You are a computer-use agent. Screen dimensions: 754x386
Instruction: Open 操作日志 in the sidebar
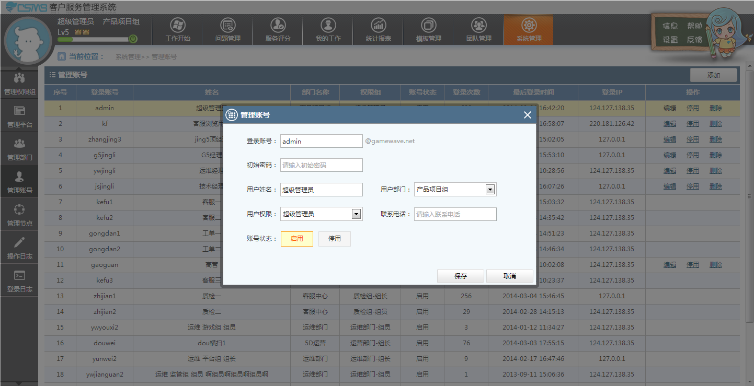click(x=19, y=248)
